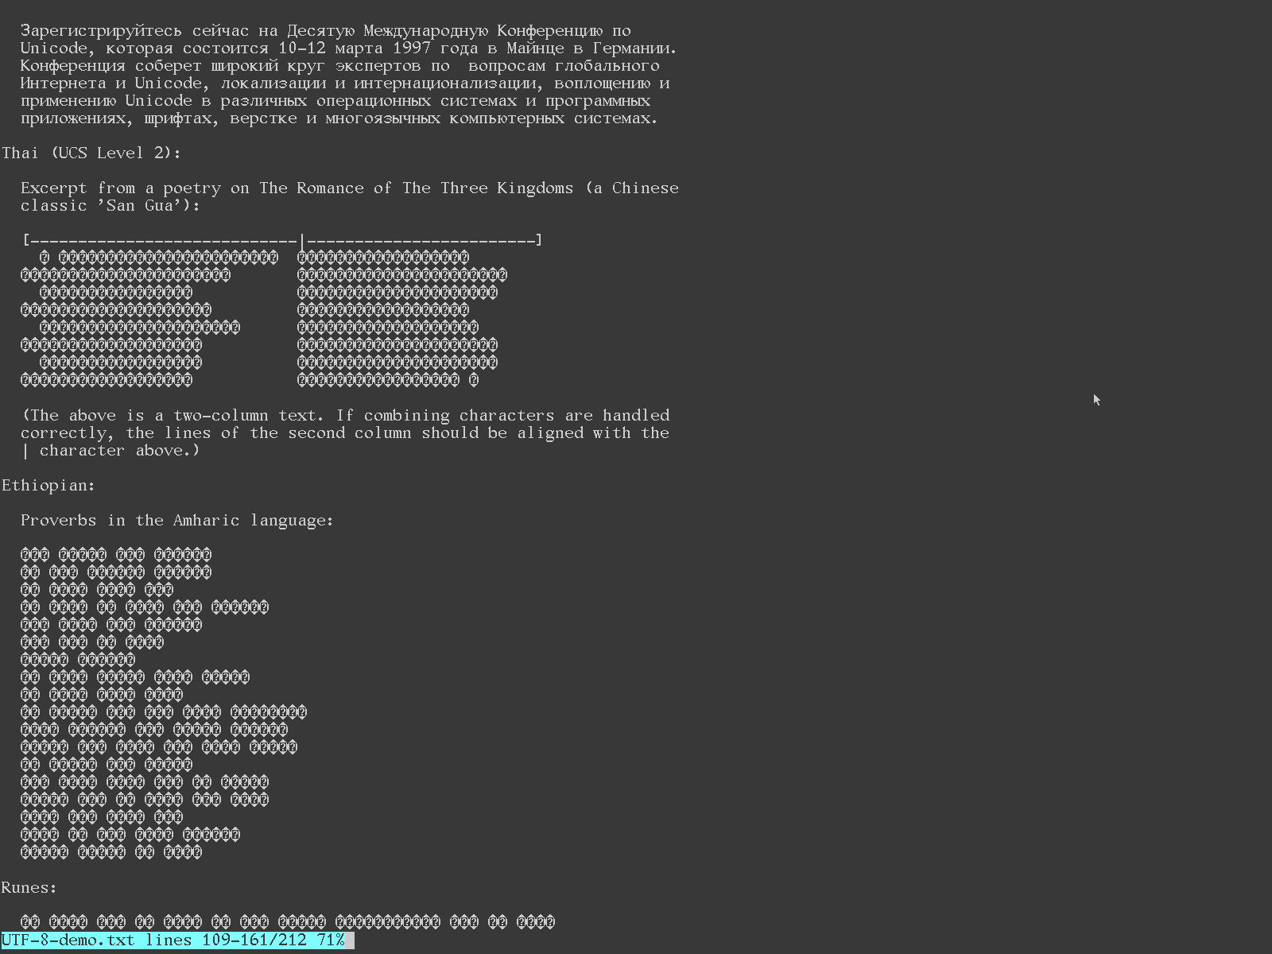The image size is (1272, 954).
Task: Click "Proverbs in the Amharic language:" line
Action: click(177, 520)
